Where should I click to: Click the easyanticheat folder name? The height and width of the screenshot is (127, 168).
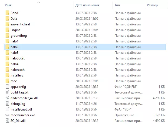tap(20, 24)
